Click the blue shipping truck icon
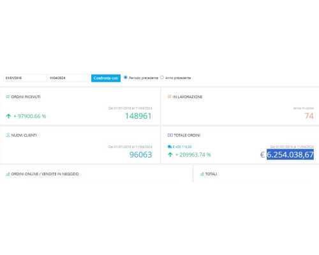The height and width of the screenshot is (255, 319). 170,147
